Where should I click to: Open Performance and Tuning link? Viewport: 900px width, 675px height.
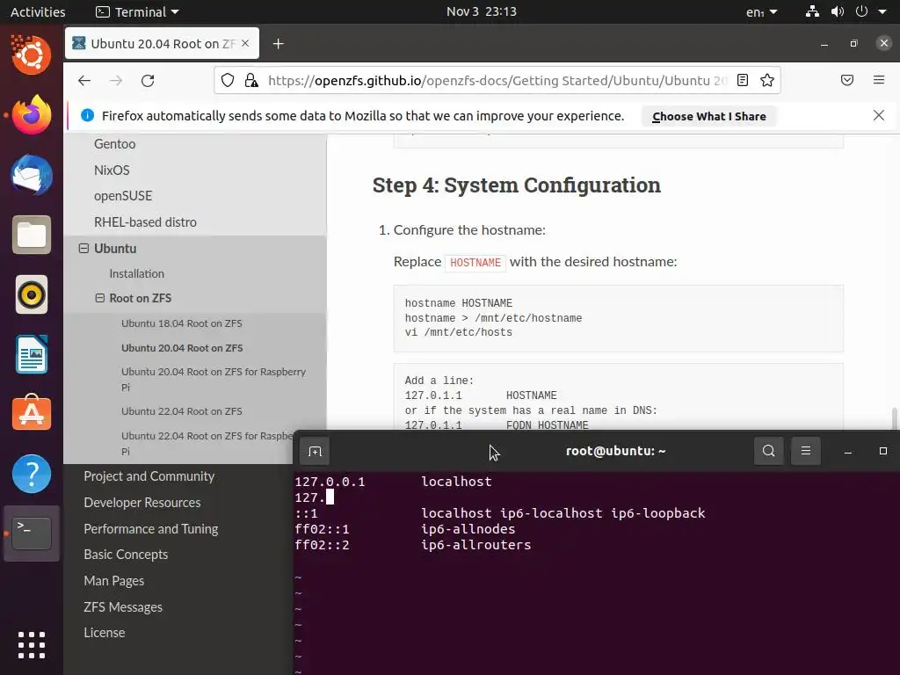point(151,529)
